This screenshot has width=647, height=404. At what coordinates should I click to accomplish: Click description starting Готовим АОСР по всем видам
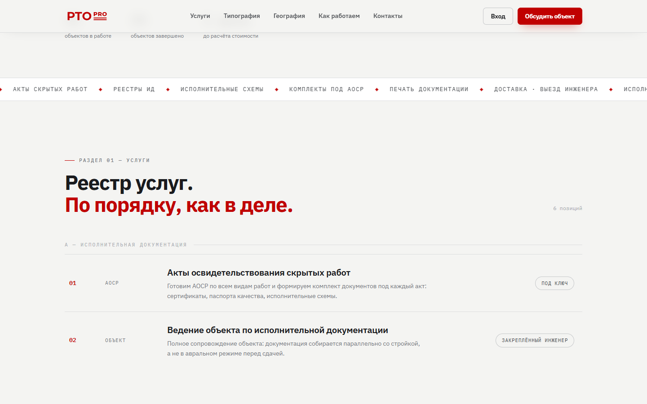297,291
